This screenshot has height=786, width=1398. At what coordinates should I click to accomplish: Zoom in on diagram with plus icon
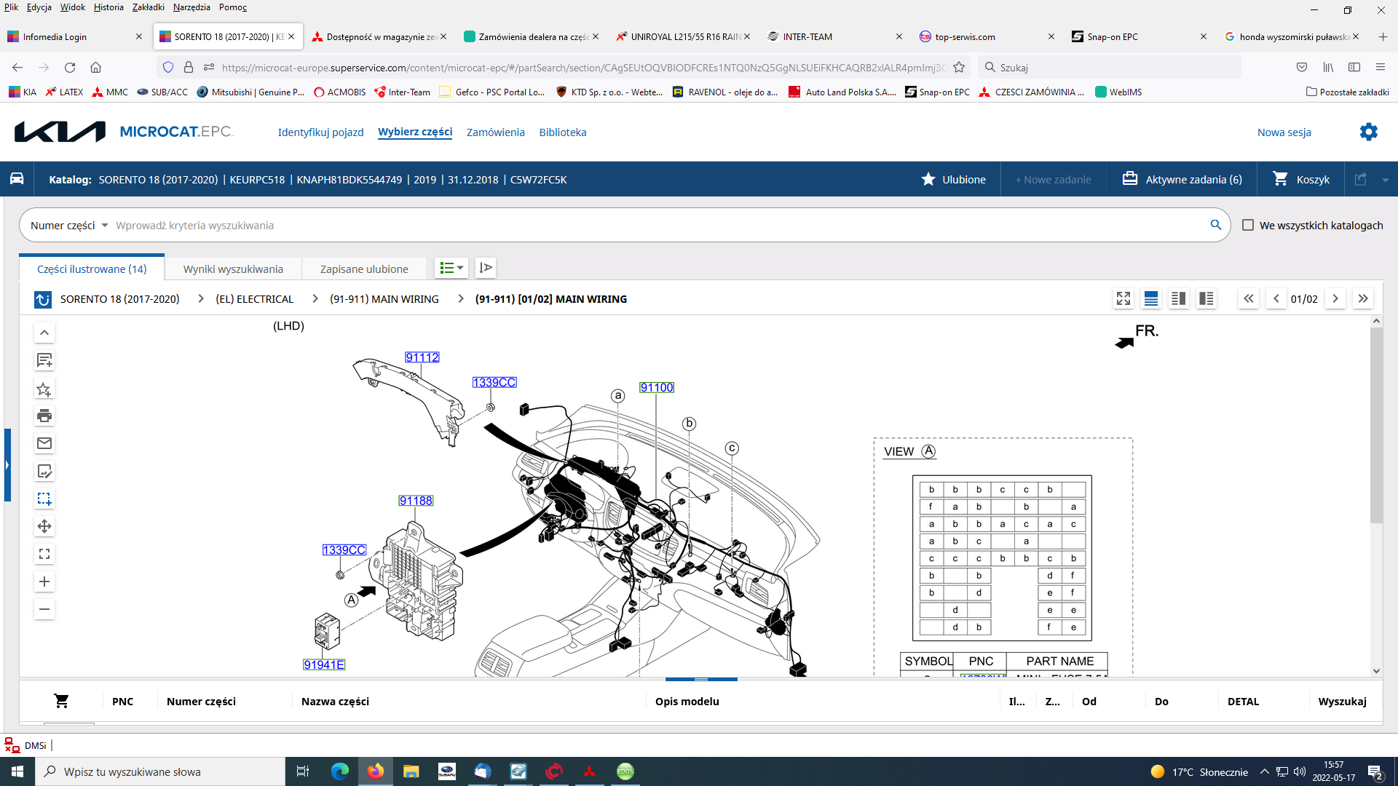coord(44,581)
